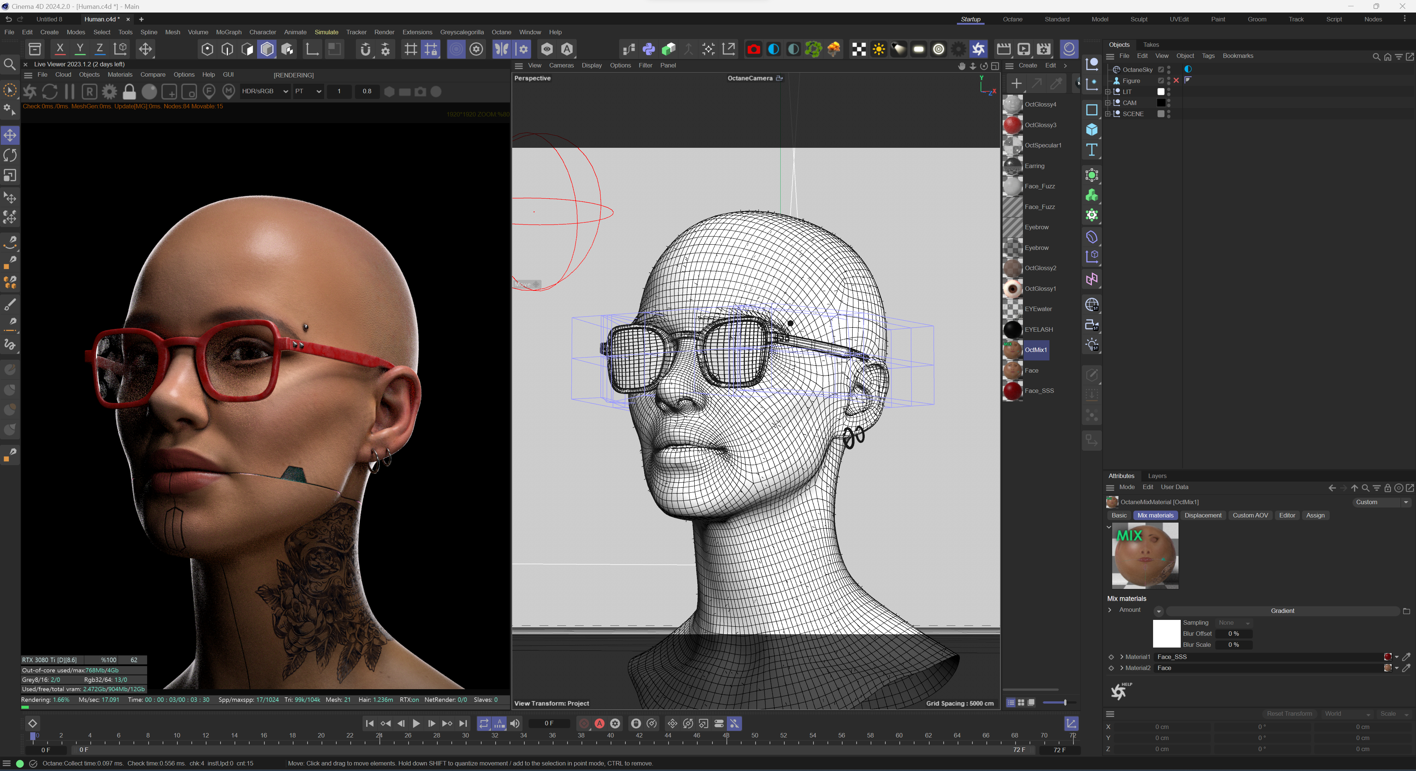Click the Live Viewer lock icon
The height and width of the screenshot is (771, 1416).
tap(129, 92)
